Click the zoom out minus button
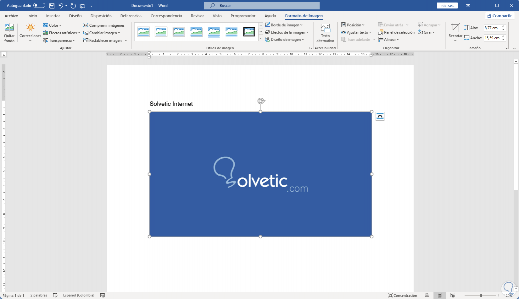 (462, 295)
